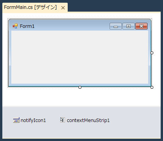The width and height of the screenshot is (163, 141).
Task: Select the contextMenuStrip1 component icon
Action: (x=63, y=120)
